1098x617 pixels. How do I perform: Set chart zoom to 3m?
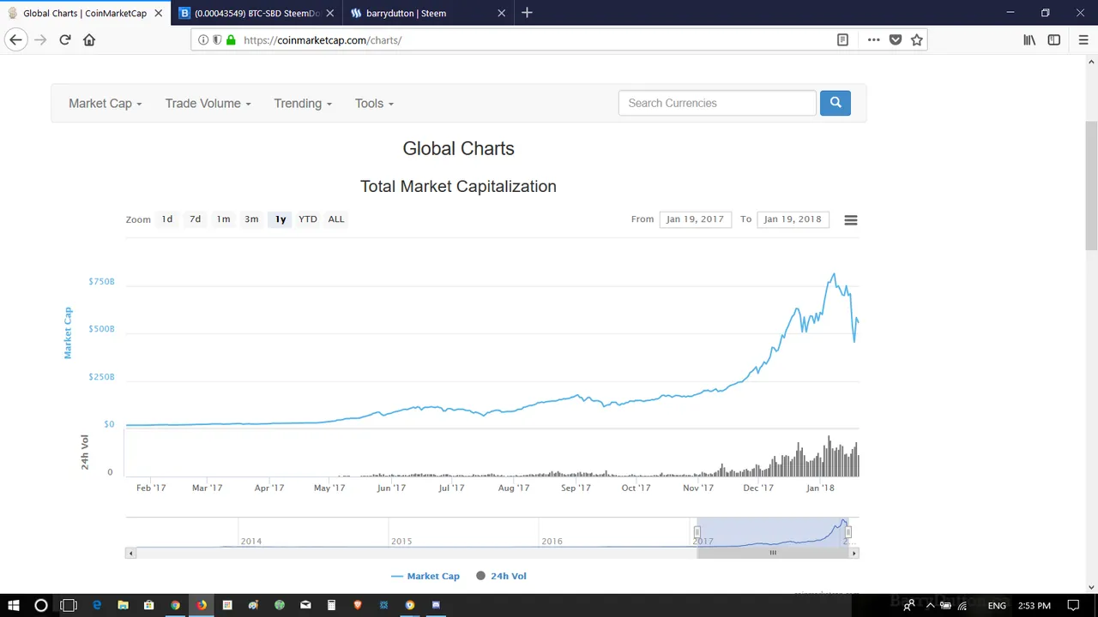click(x=251, y=219)
